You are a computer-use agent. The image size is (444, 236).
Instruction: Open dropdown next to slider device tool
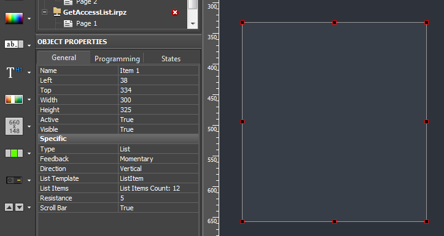(x=29, y=180)
